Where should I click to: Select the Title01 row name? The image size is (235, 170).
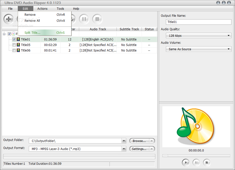pyautogui.click(x=26, y=39)
